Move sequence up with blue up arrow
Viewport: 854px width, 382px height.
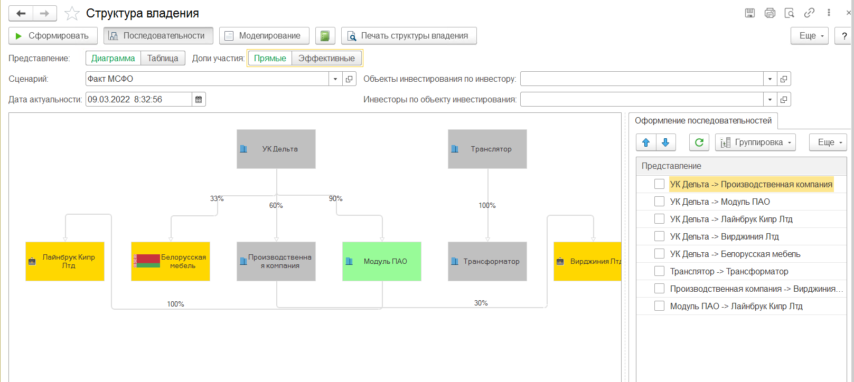coord(645,142)
